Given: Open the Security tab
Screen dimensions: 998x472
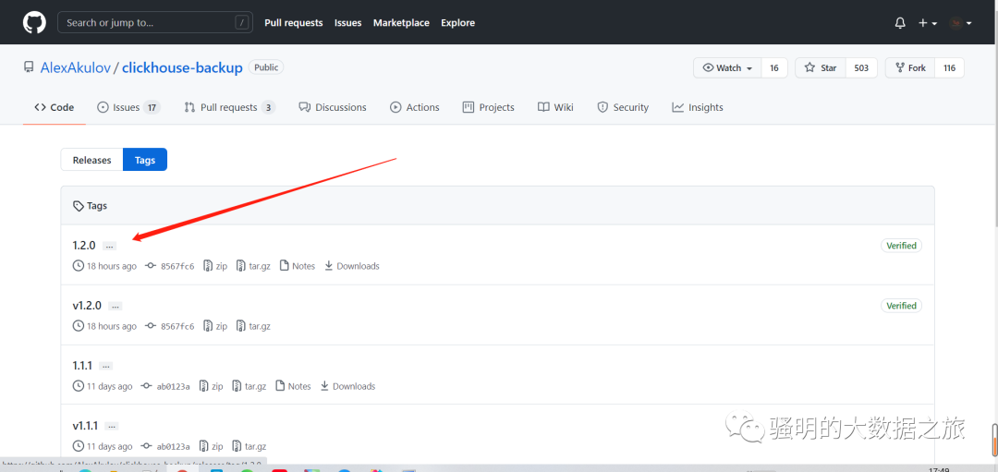Looking at the screenshot, I should 623,107.
